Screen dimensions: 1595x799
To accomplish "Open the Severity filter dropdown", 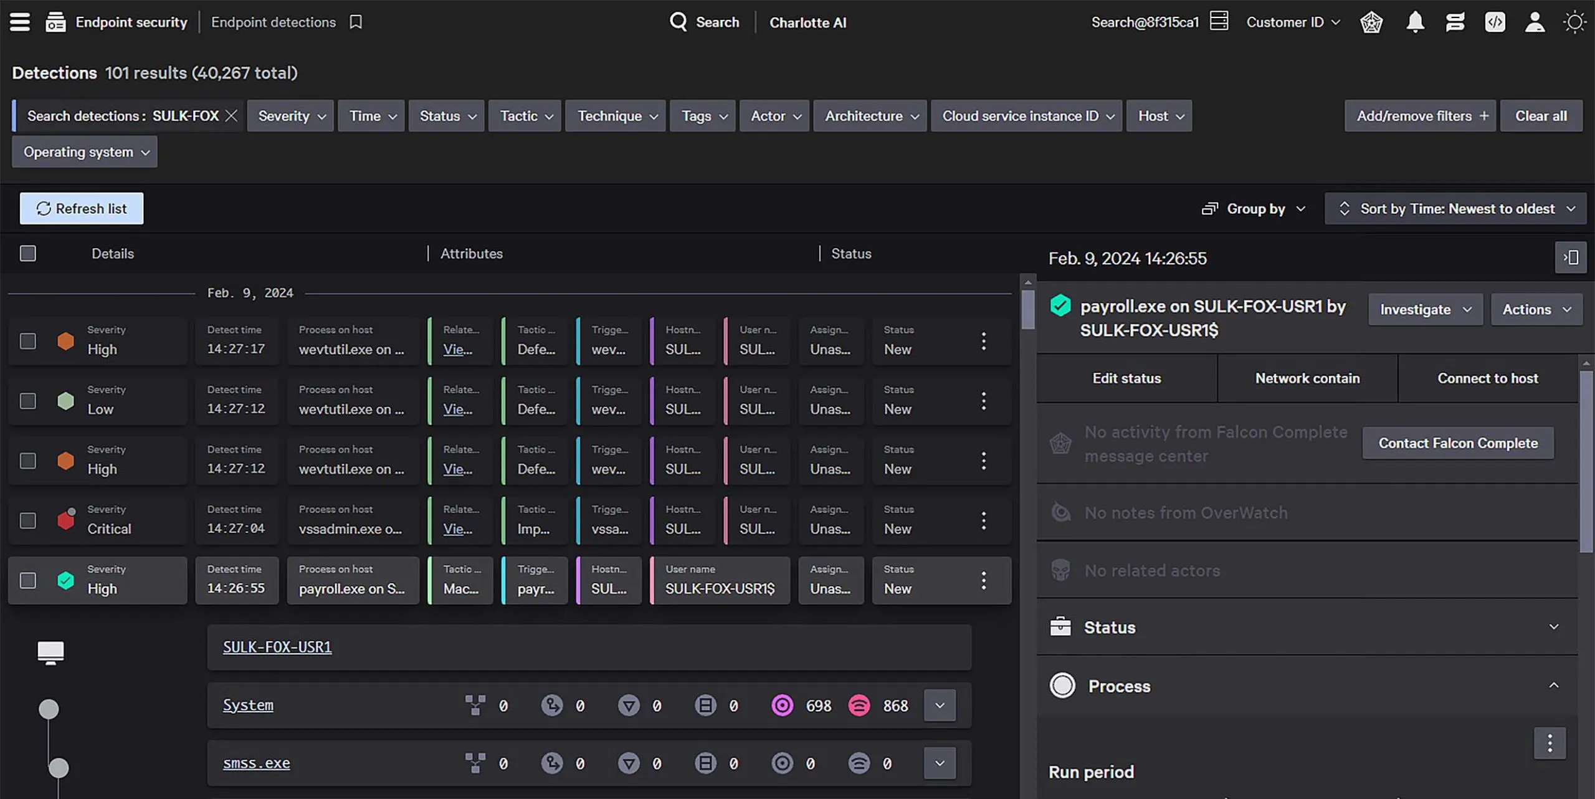I will pos(290,116).
